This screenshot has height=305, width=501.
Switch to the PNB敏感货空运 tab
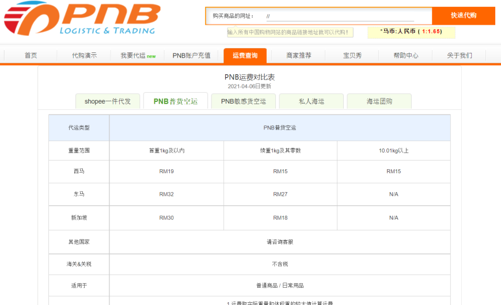tap(244, 101)
